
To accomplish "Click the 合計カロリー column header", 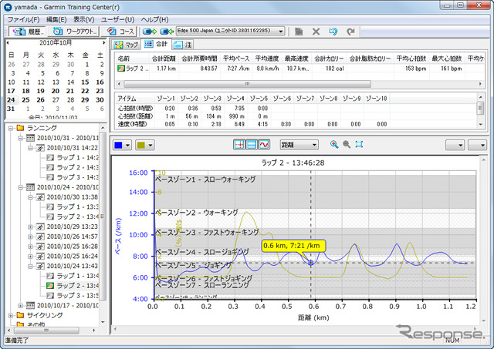I will [x=329, y=59].
